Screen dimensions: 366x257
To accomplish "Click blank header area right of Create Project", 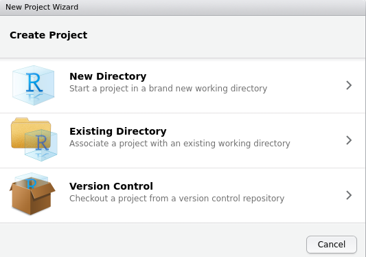I will pos(224,36).
